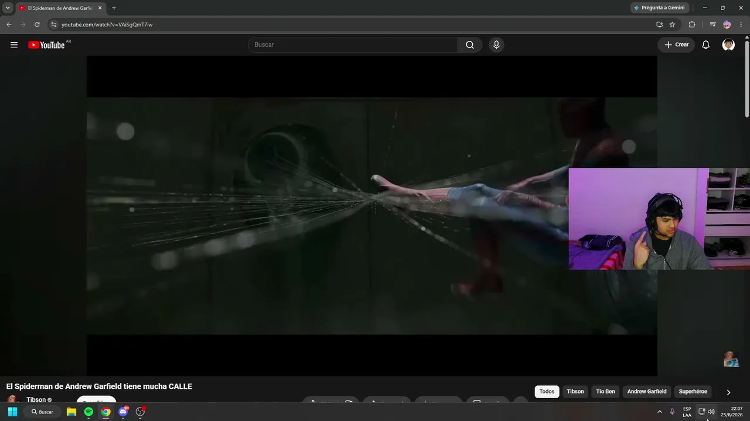The width and height of the screenshot is (750, 421).
Task: Click inside the YouTube Buscar search field
Action: point(353,45)
